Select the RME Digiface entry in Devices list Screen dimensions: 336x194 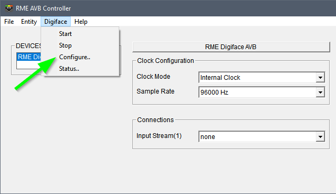[28, 57]
